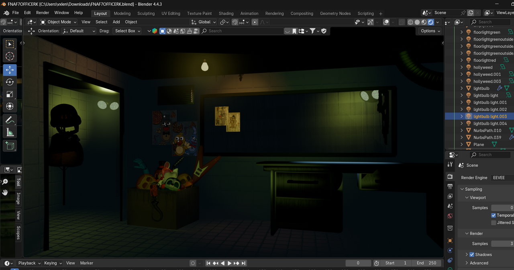
Task: Select the Scale tool
Action: (x=10, y=94)
